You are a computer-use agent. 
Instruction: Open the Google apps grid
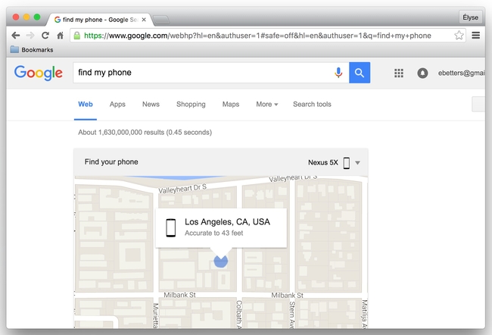[x=399, y=73]
